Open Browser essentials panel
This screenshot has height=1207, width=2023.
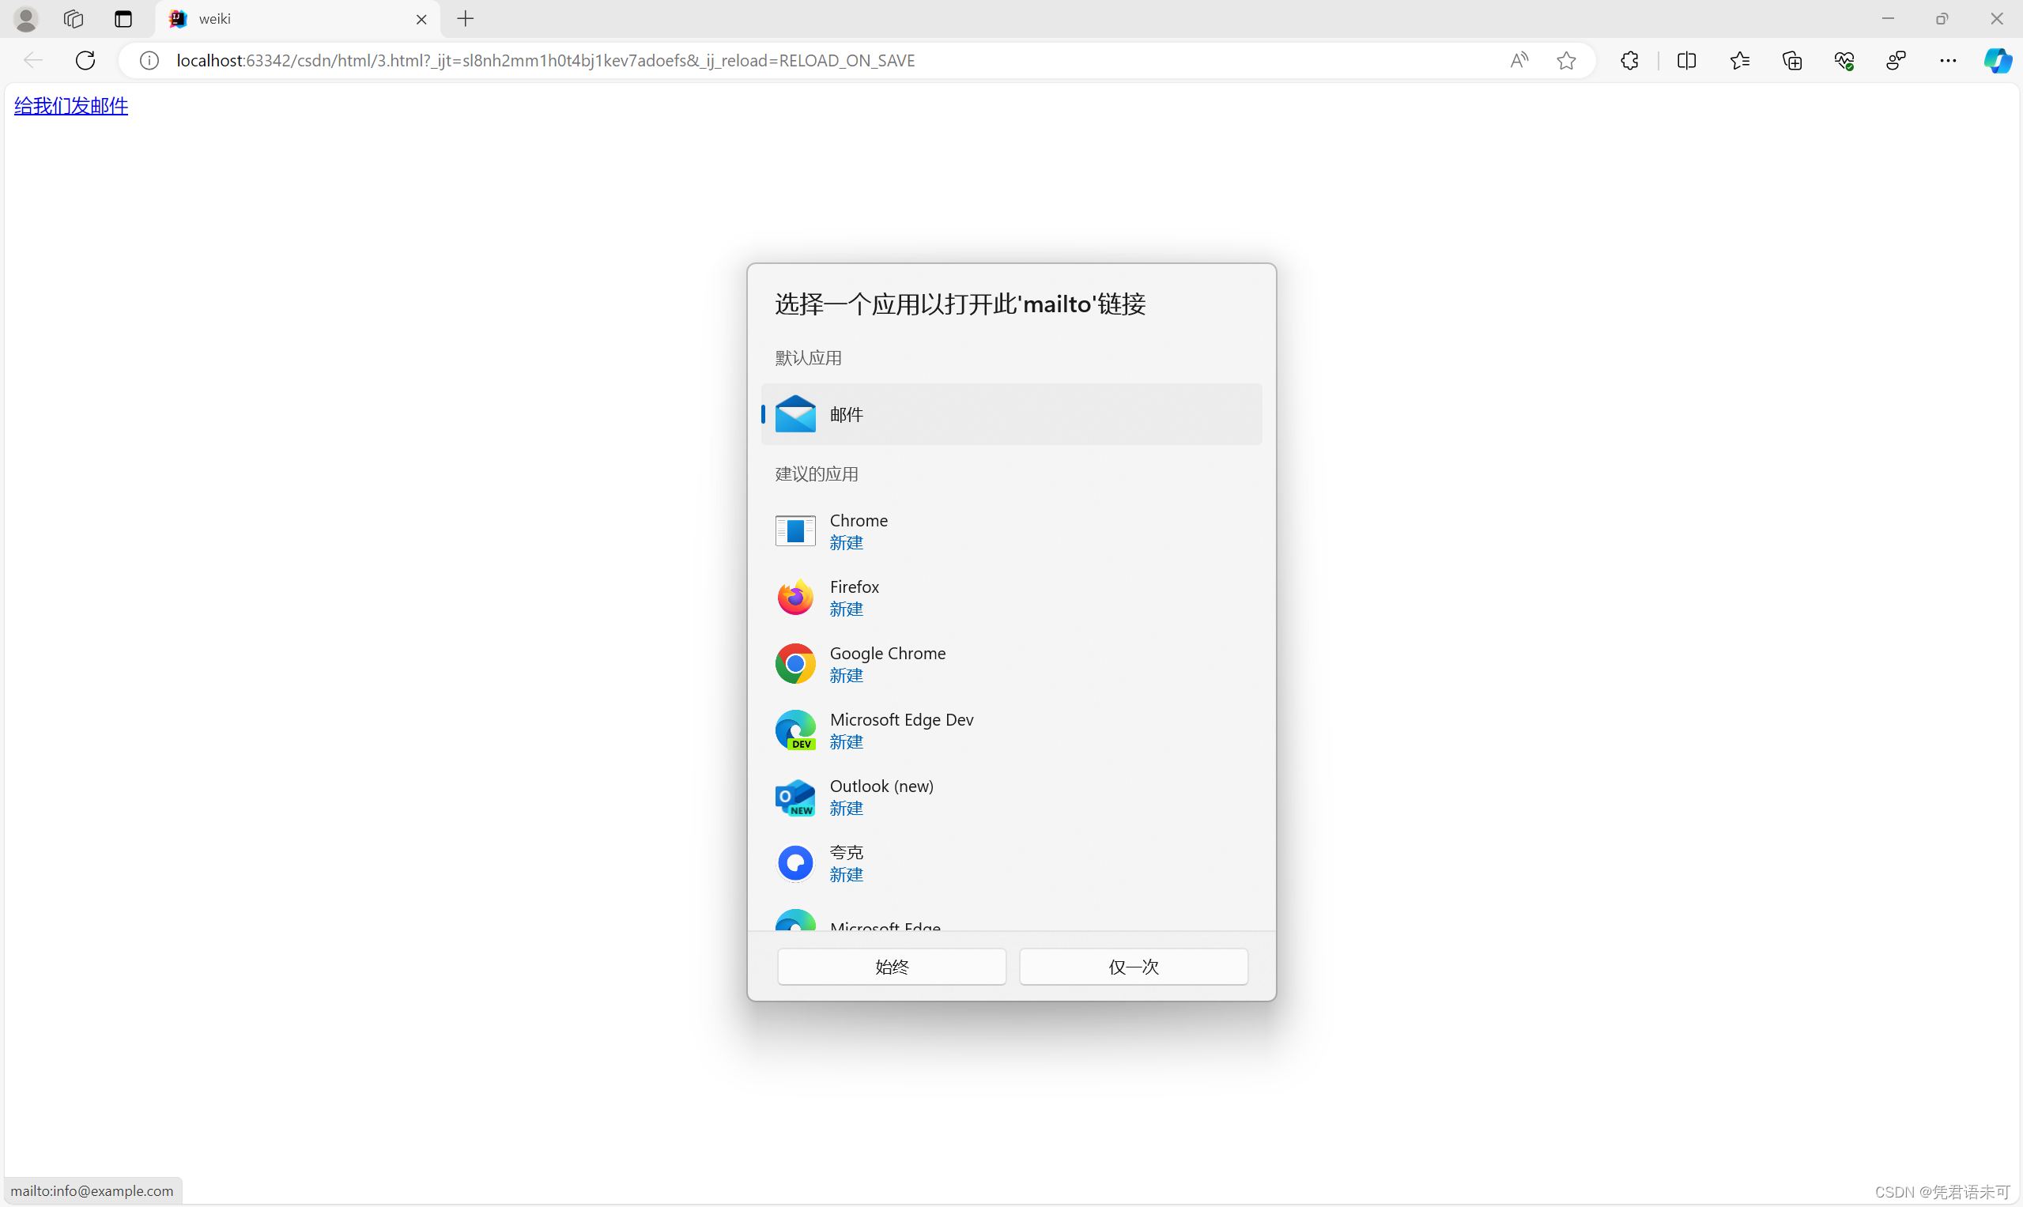tap(1845, 59)
